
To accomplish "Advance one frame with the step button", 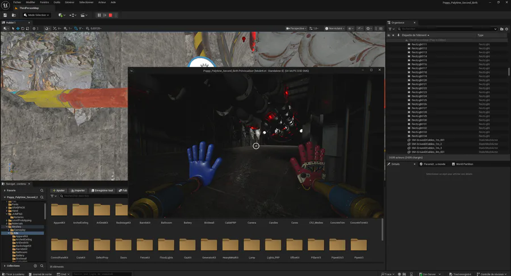I will tap(104, 15).
